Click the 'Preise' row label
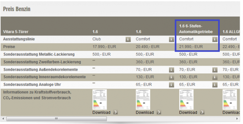 9,47
